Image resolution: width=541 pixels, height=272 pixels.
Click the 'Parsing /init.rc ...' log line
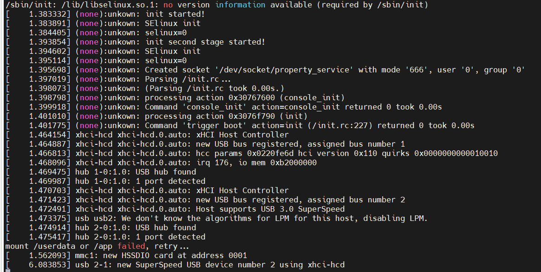click(x=187, y=79)
